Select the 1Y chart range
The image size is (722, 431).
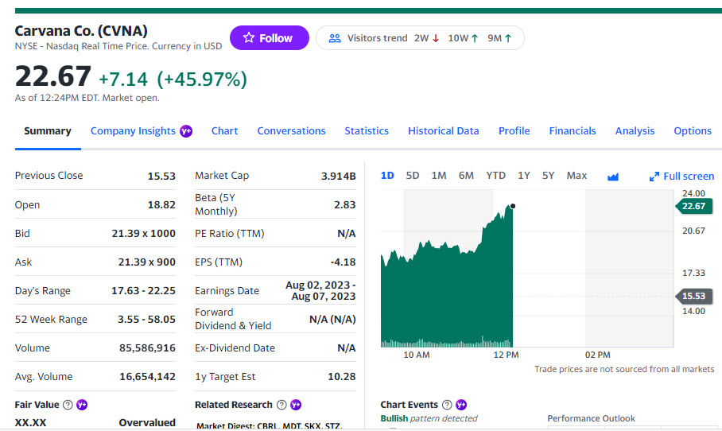coord(523,176)
